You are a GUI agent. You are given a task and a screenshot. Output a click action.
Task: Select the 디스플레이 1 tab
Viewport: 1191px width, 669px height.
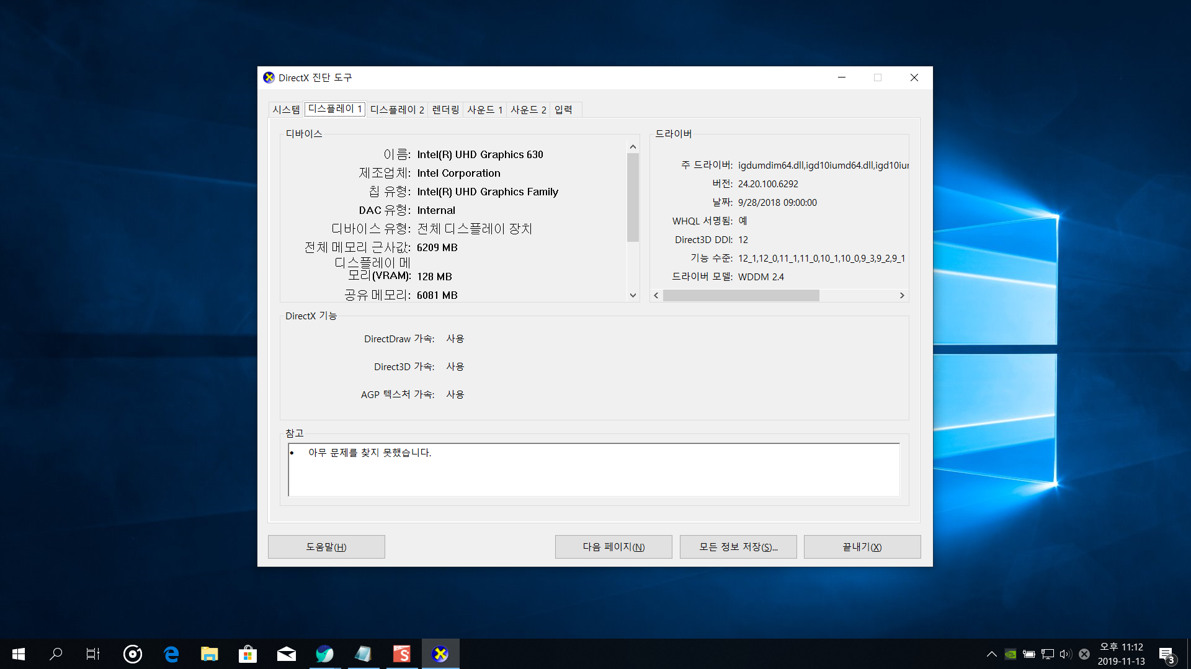(x=335, y=109)
